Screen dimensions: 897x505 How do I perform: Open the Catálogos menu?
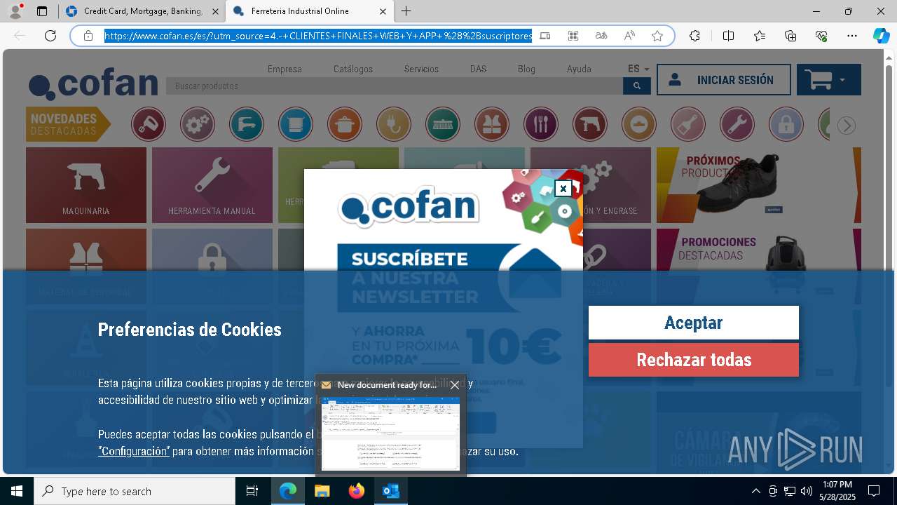click(x=353, y=69)
